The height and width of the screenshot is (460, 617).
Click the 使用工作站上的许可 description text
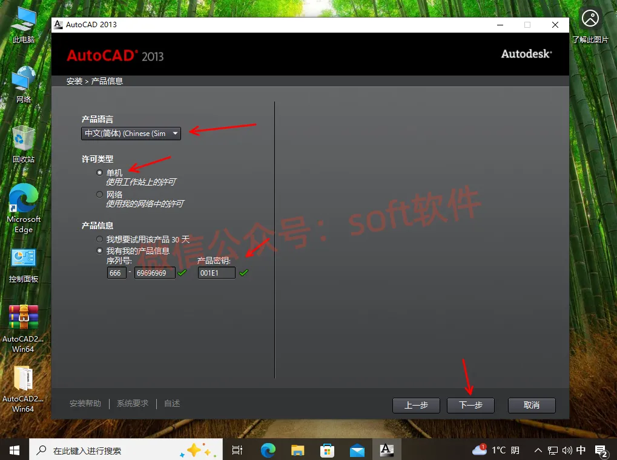(141, 182)
